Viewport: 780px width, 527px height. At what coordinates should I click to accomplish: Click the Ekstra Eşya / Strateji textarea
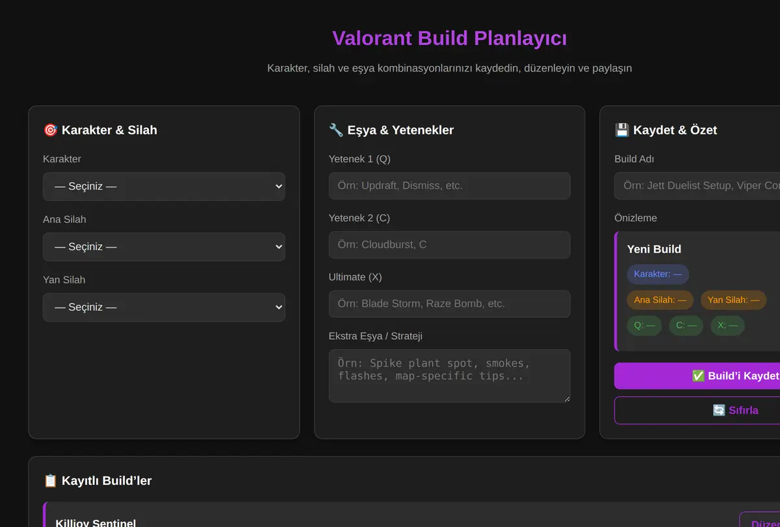pyautogui.click(x=450, y=376)
